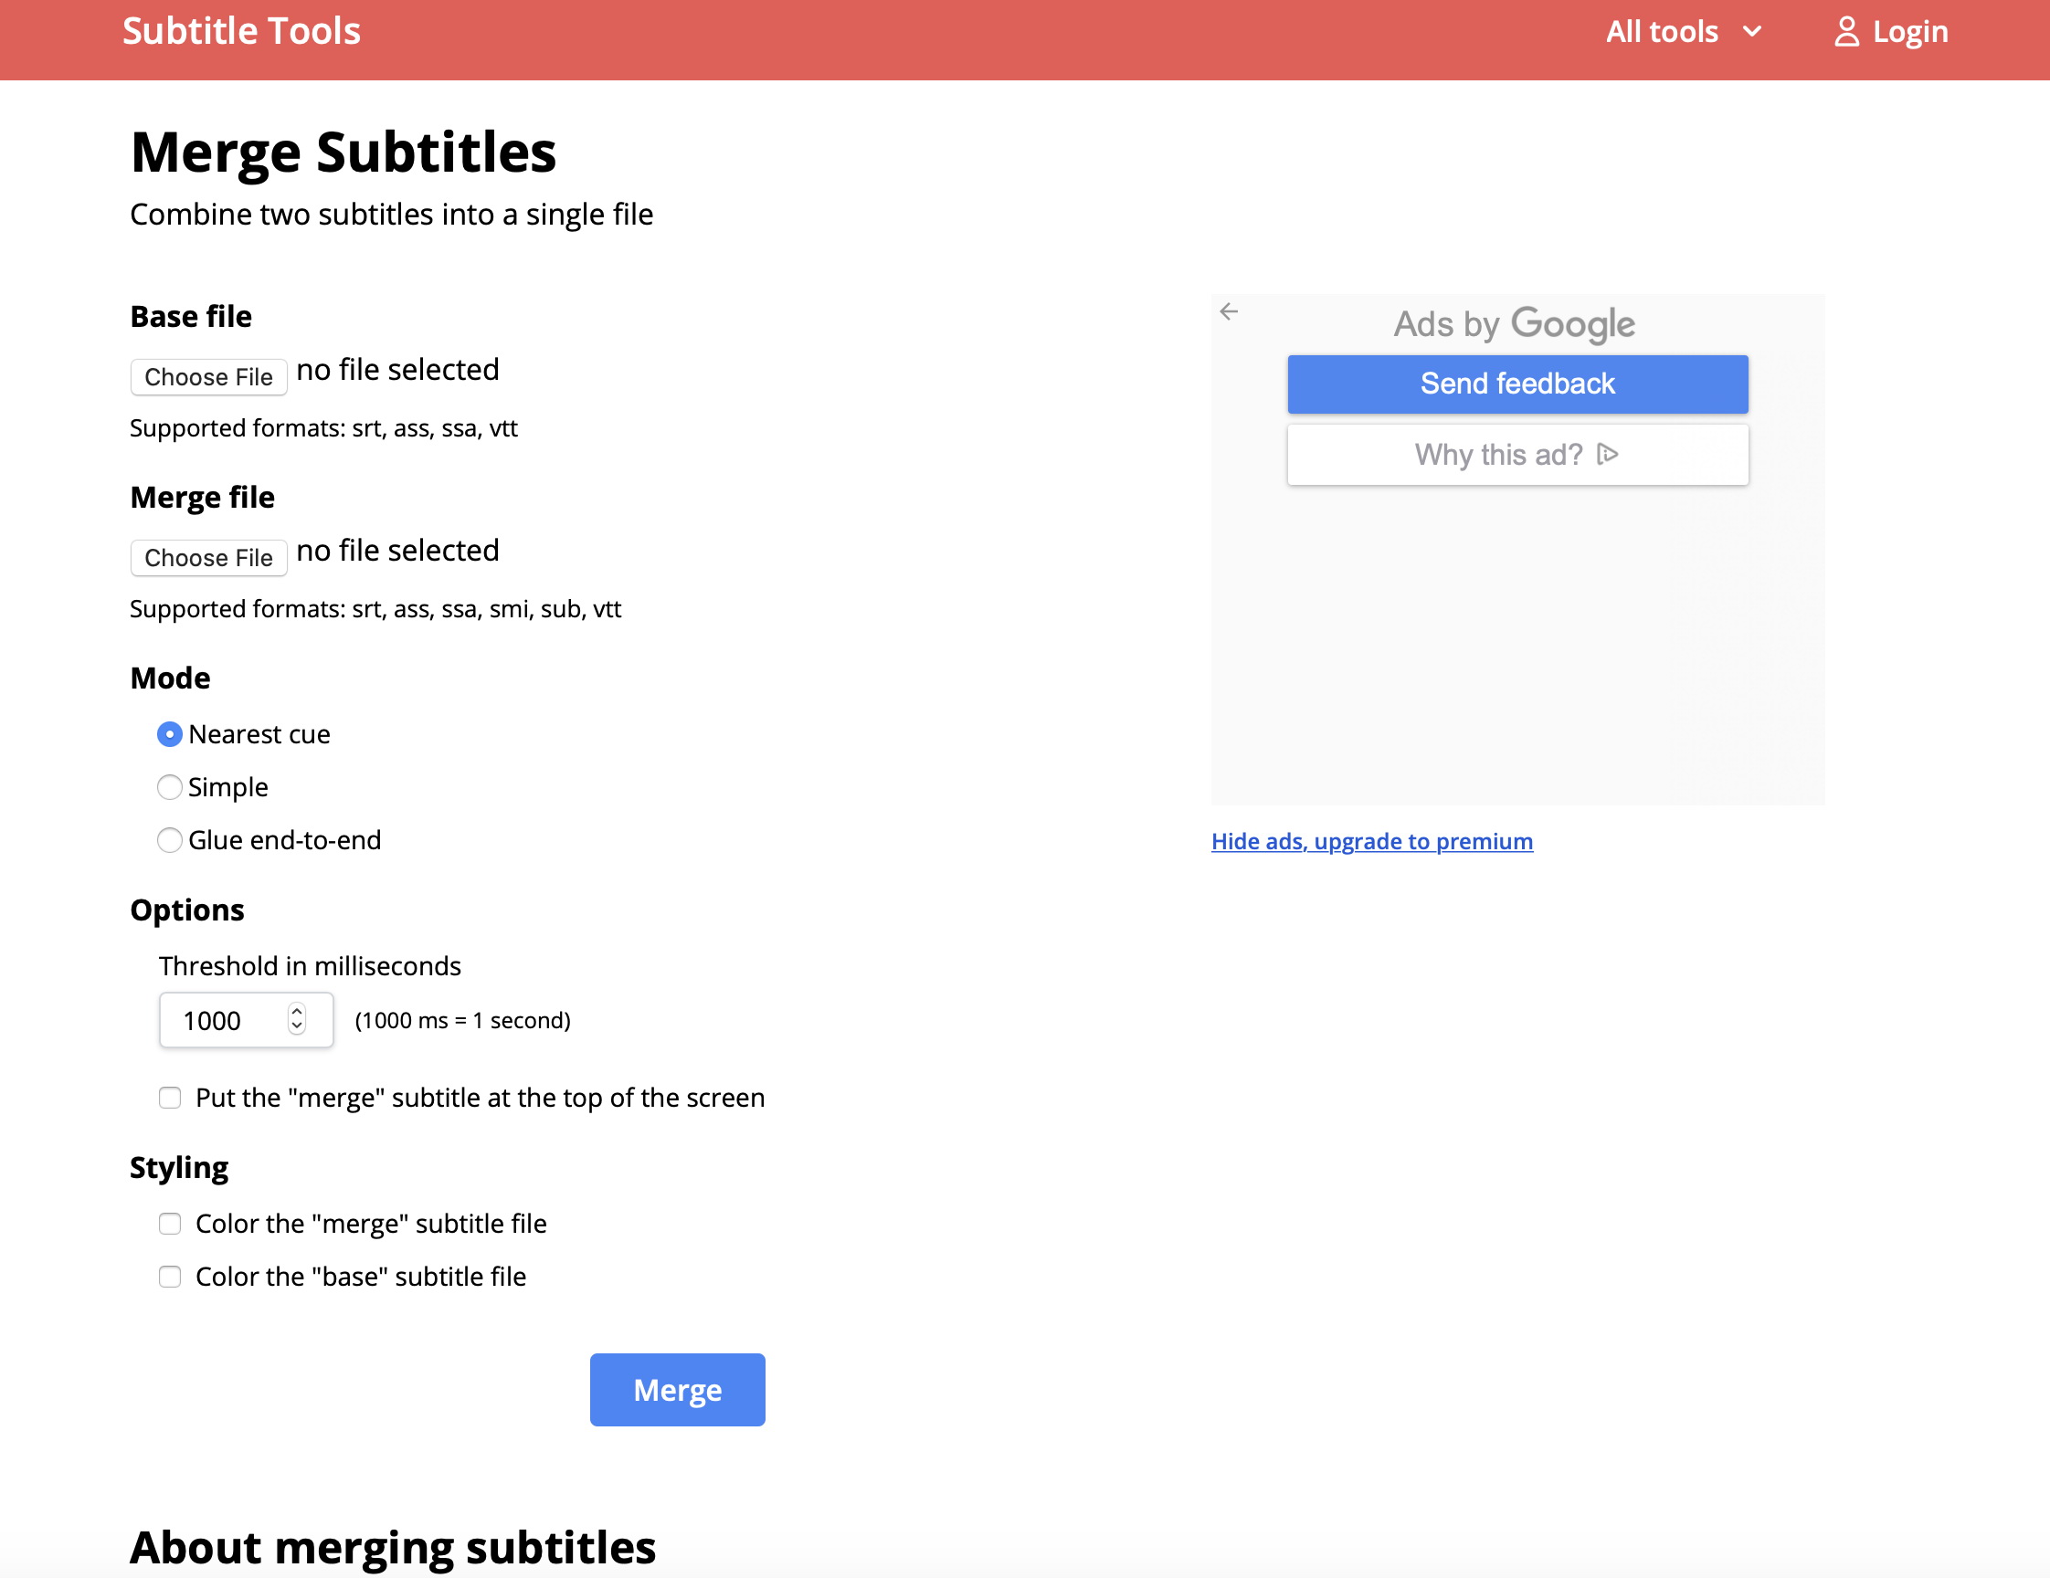Choose a file for the Base file
The height and width of the screenshot is (1578, 2050).
[x=208, y=377]
